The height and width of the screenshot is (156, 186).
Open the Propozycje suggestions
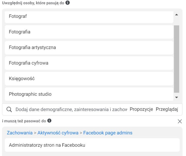coord(141,109)
